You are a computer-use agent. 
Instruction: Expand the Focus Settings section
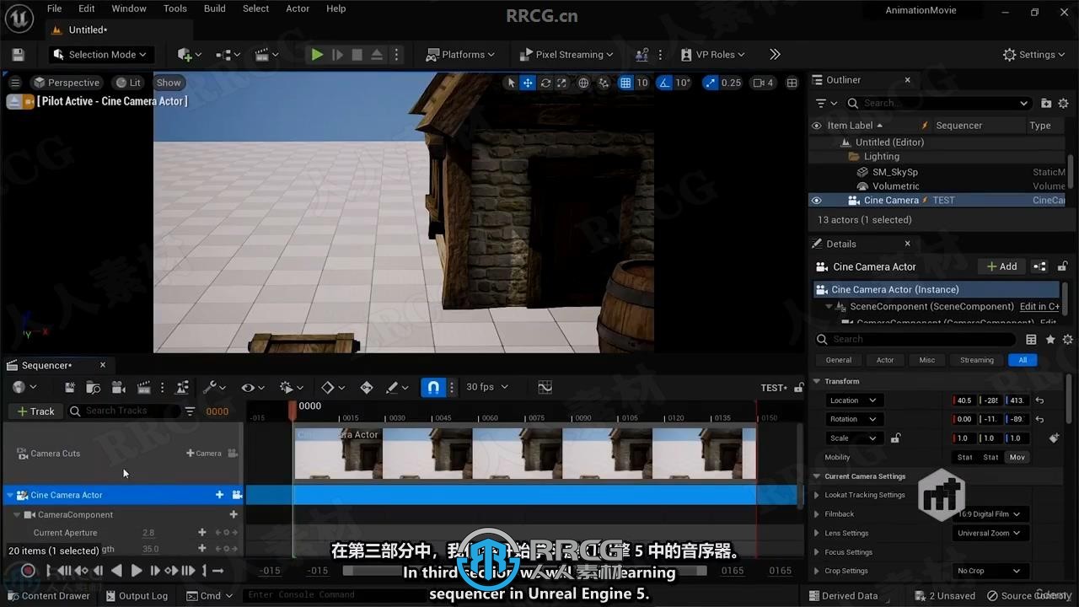[x=816, y=552]
